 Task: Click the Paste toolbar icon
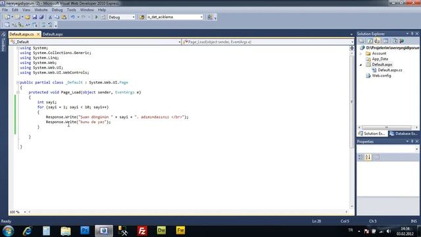[x=64, y=17]
